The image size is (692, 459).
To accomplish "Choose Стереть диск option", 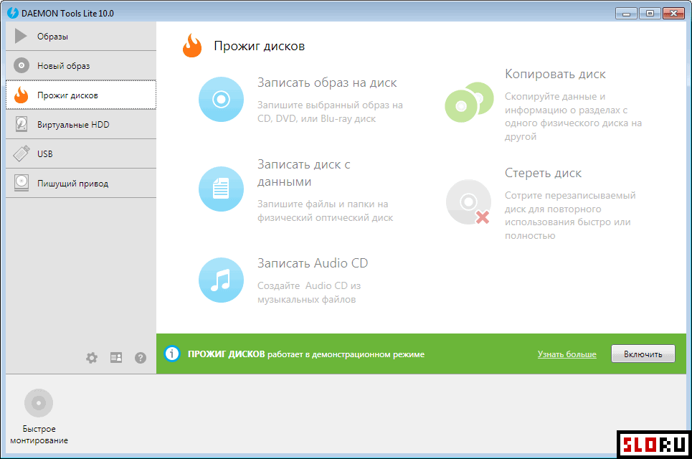I will (544, 173).
